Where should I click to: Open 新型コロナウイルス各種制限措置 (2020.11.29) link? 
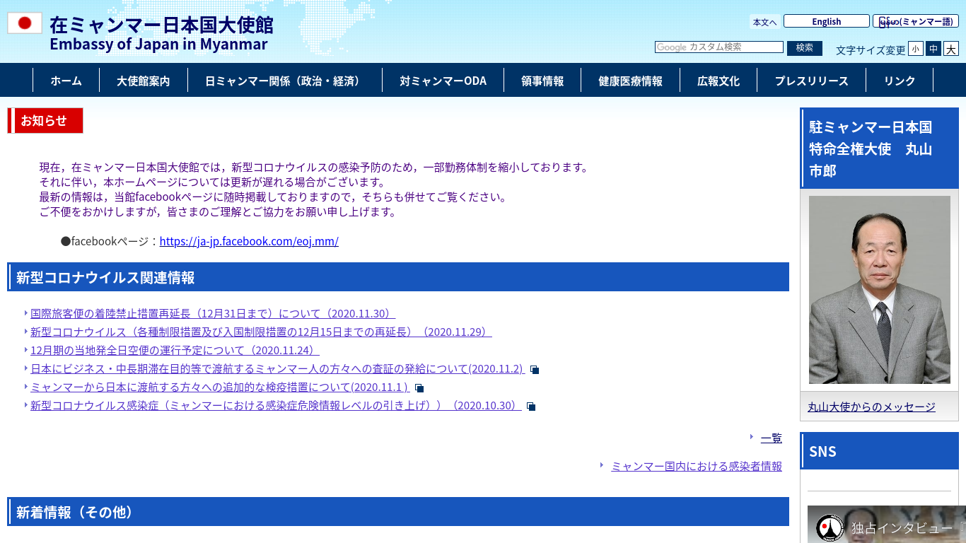pyautogui.click(x=261, y=332)
